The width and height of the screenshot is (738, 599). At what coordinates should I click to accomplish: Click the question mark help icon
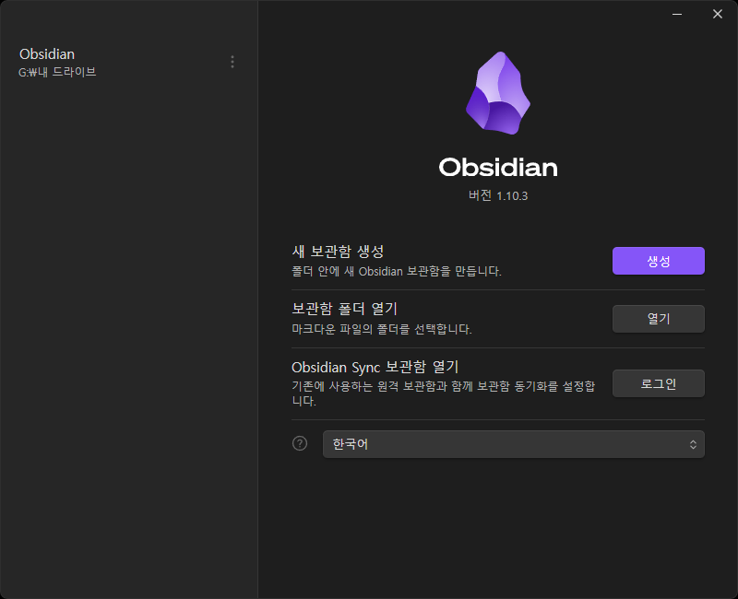(300, 443)
